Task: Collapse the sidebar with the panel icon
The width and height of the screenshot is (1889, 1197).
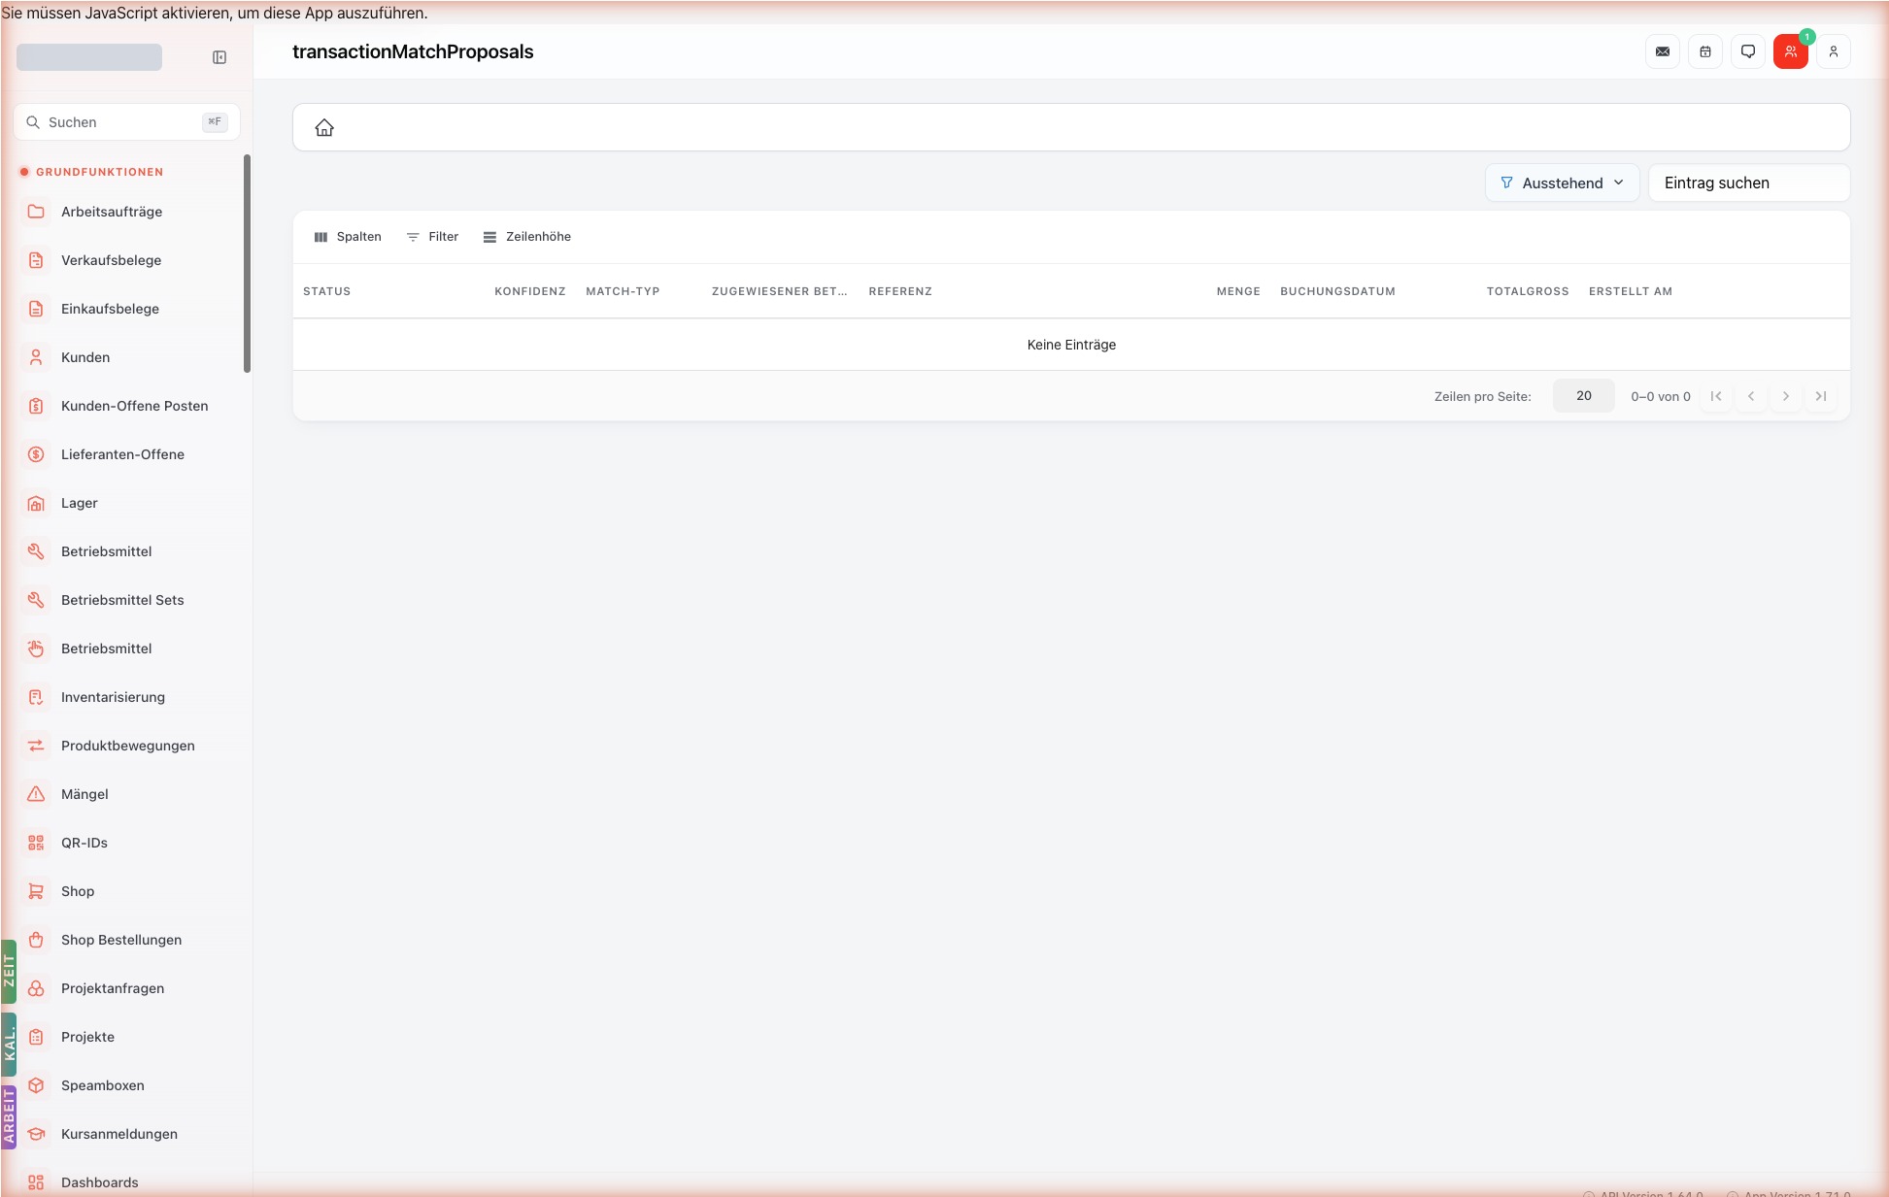Action: click(219, 57)
